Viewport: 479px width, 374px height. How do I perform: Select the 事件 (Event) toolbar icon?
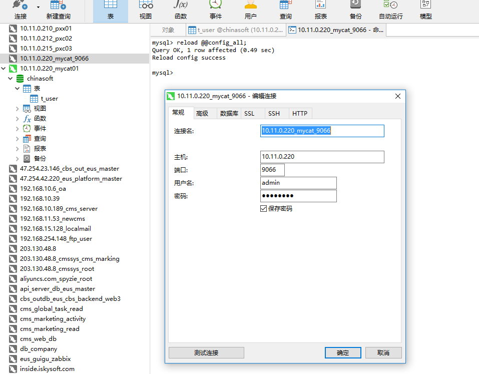click(x=216, y=5)
